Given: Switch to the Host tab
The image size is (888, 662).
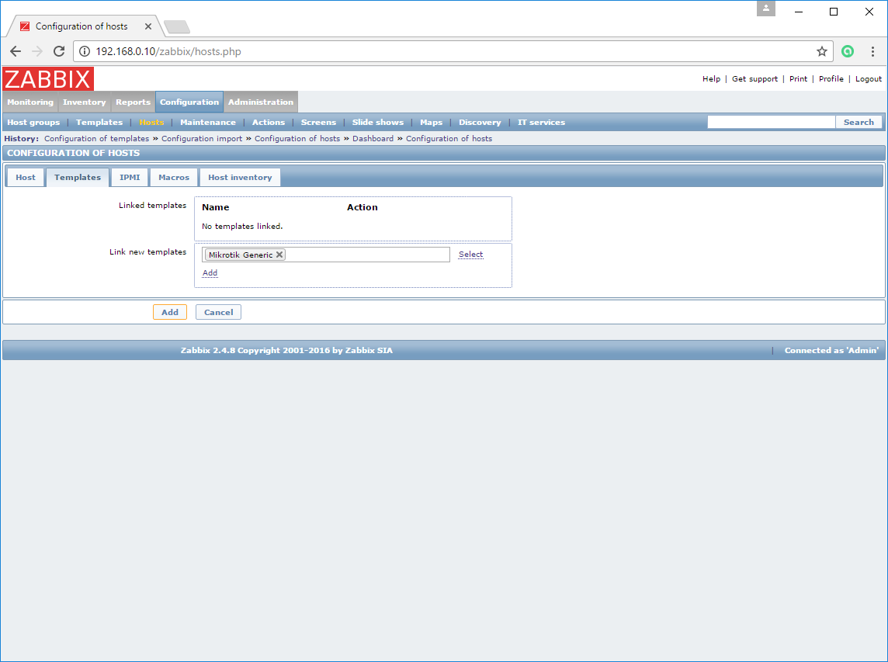Looking at the screenshot, I should pos(26,177).
